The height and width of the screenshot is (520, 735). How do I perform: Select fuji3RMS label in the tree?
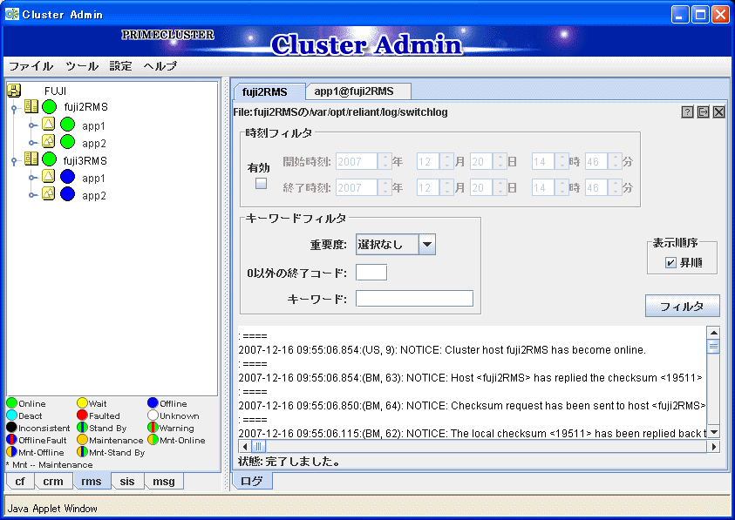click(x=85, y=160)
